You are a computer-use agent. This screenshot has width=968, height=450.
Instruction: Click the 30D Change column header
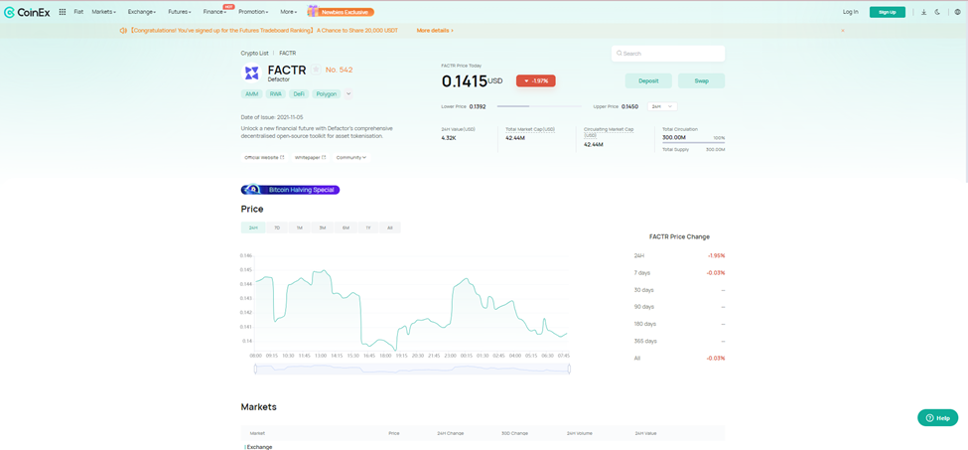click(515, 433)
